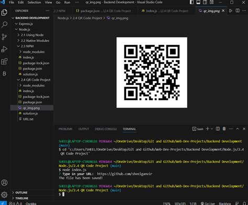Open the Selection menu
The height and width of the screenshot is (205, 248).
click(34, 2)
